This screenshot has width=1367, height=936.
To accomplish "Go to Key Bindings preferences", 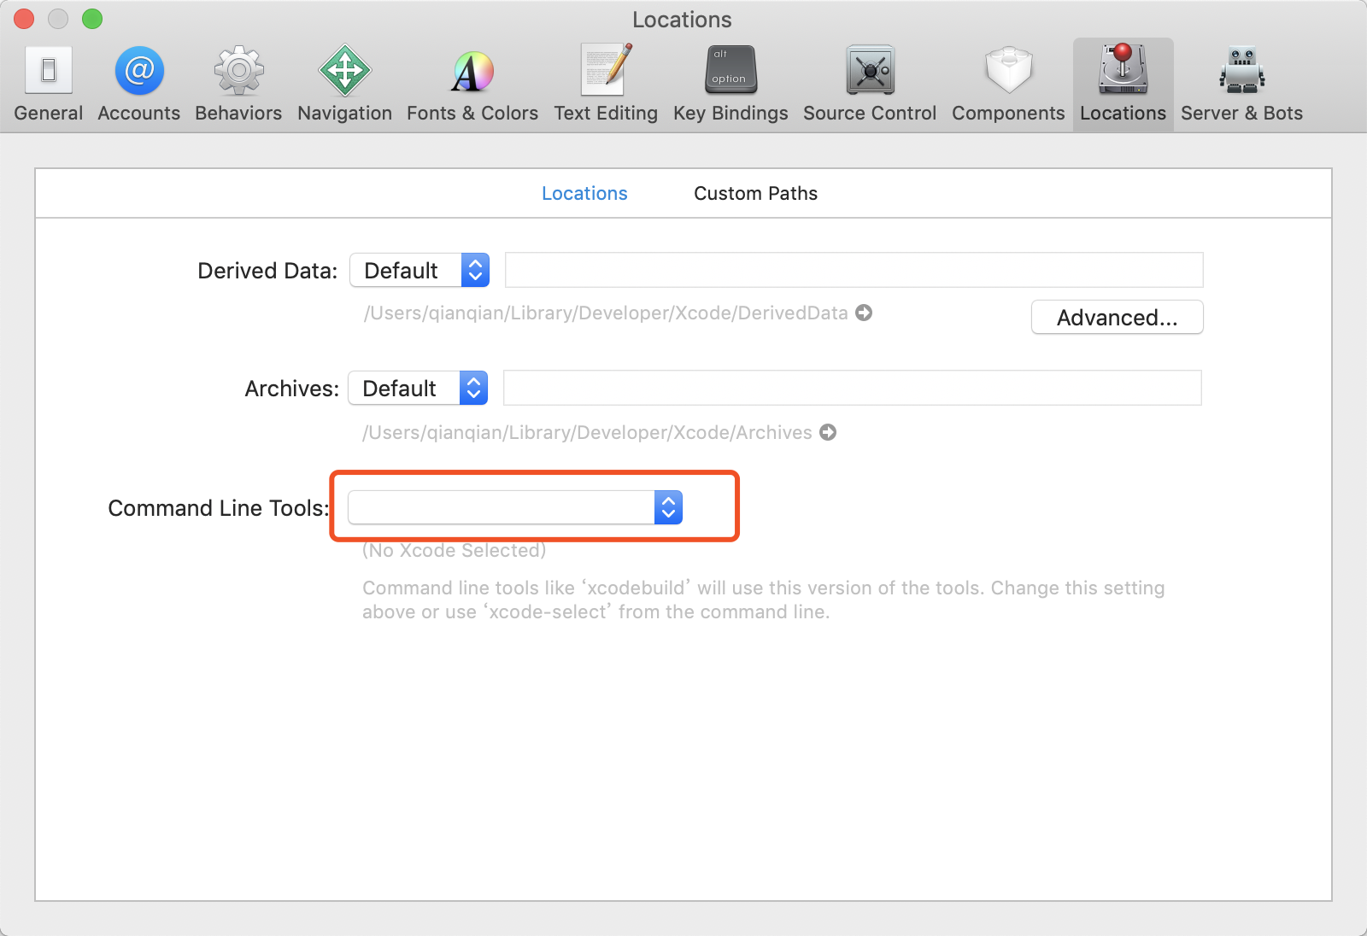I will pos(730,84).
